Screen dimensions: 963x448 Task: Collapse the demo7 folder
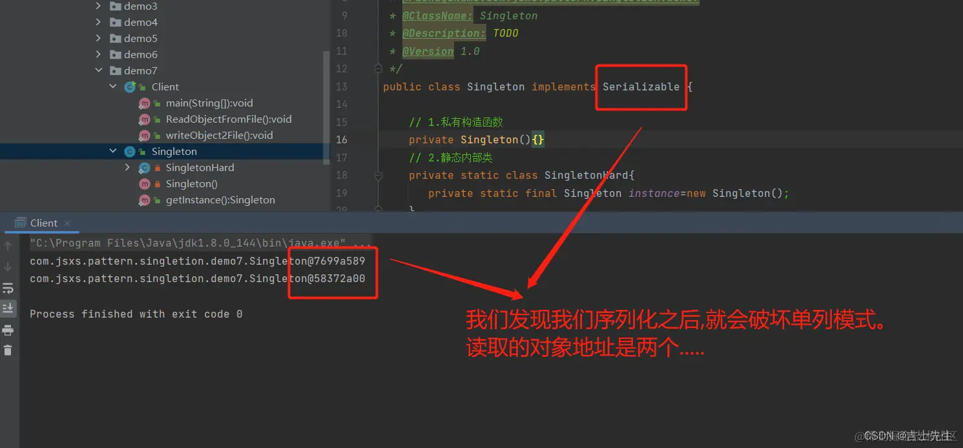(98, 70)
